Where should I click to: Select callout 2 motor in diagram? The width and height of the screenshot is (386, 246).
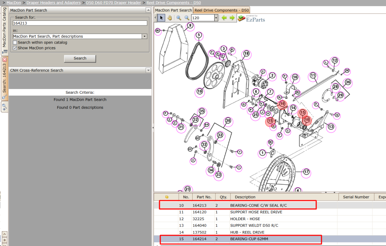pos(272,75)
